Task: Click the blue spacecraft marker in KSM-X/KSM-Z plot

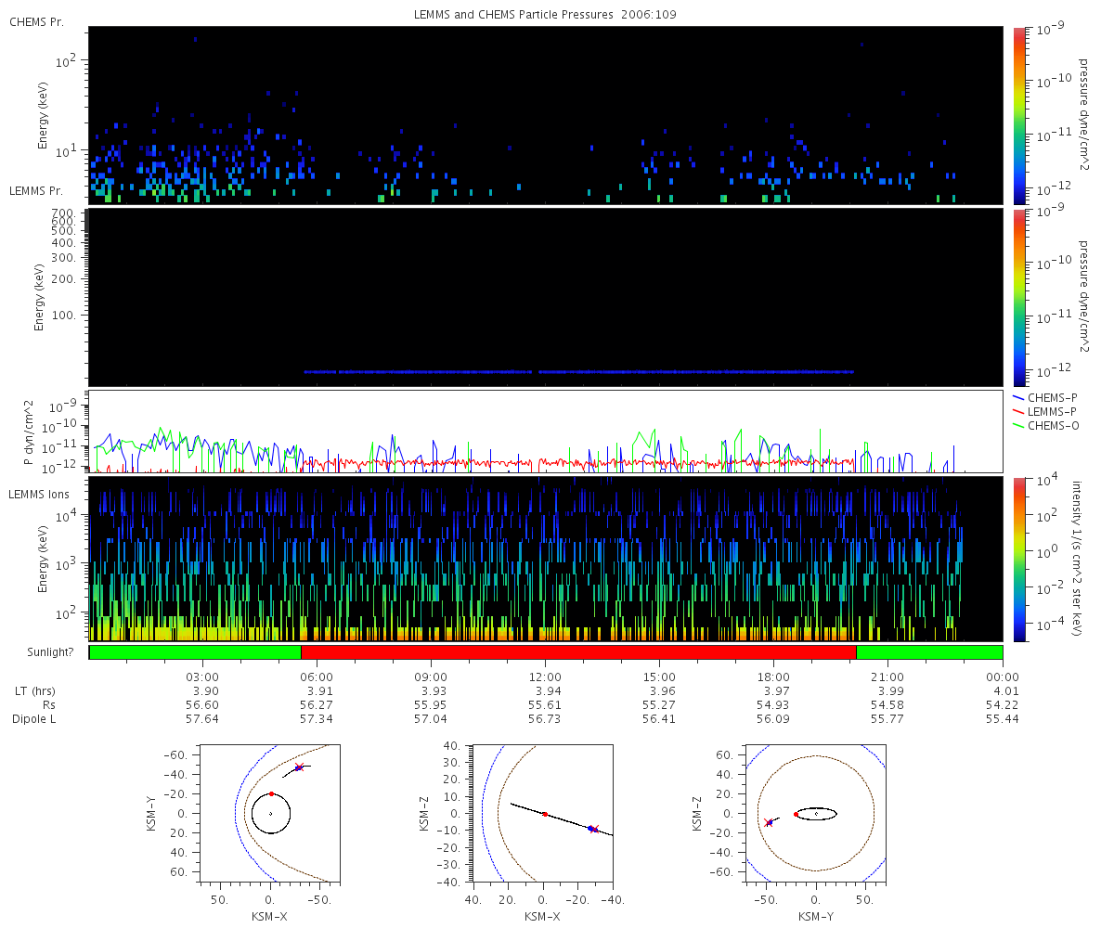Action: (x=590, y=828)
